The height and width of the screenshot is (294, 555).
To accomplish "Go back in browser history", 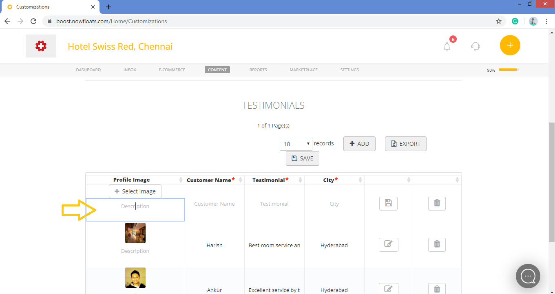I will [7, 21].
